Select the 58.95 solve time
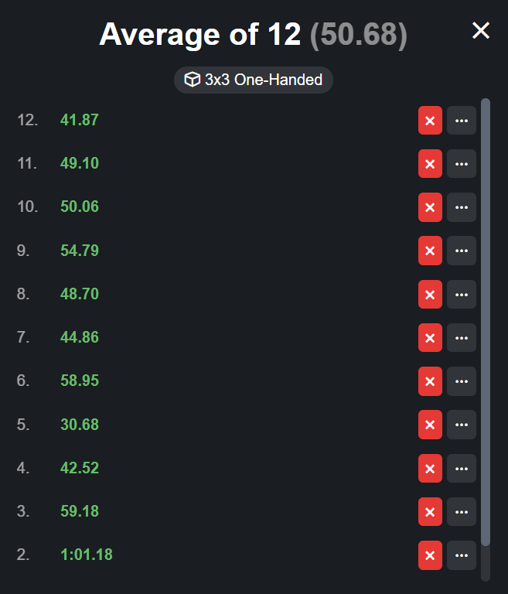Screen dimensions: 508x594 coord(80,381)
